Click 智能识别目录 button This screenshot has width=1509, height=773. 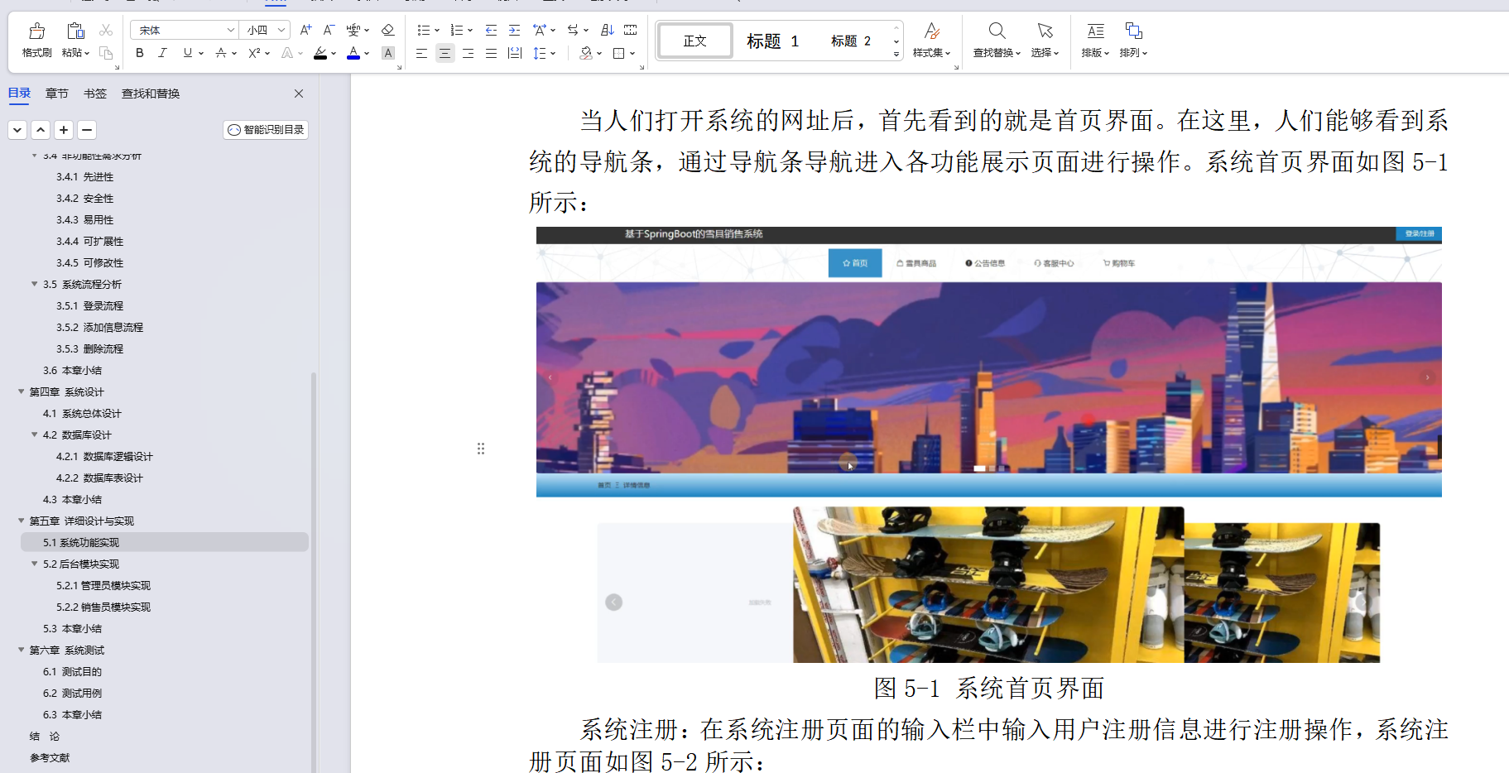266,130
